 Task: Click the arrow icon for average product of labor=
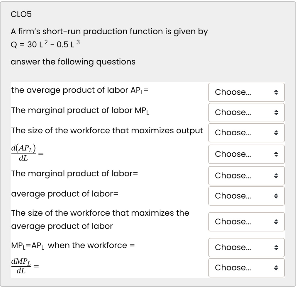(x=276, y=196)
